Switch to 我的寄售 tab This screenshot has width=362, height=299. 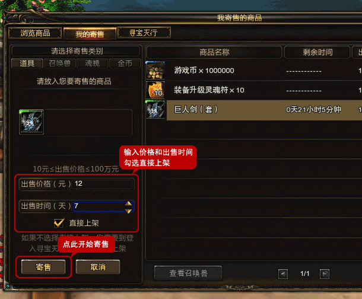[90, 34]
